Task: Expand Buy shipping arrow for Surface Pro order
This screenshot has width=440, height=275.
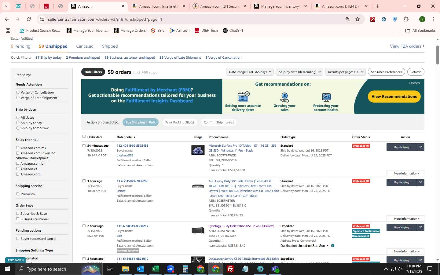Action: click(421, 147)
